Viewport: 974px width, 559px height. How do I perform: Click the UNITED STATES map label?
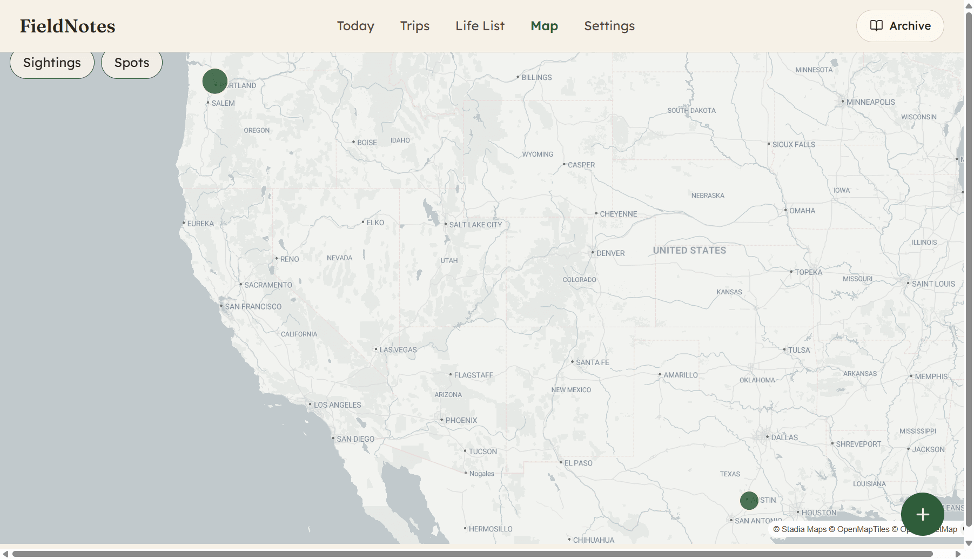click(689, 251)
